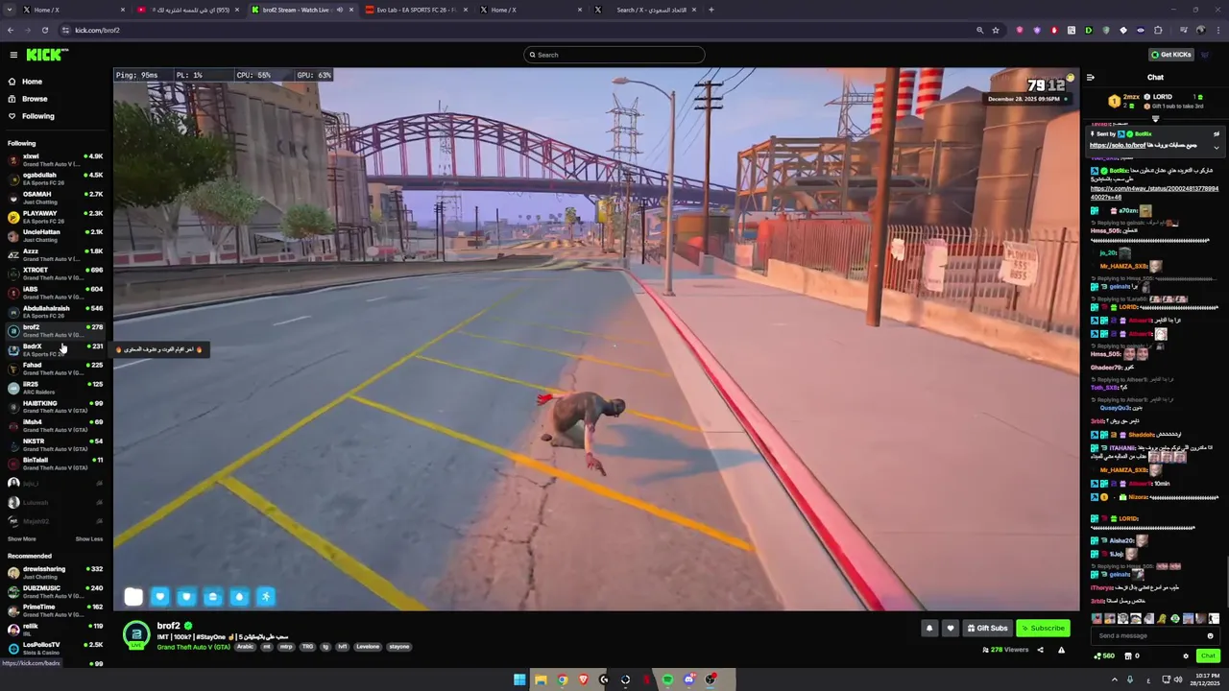Click the green Subscribe button
This screenshot has height=691, width=1229.
coord(1043,629)
